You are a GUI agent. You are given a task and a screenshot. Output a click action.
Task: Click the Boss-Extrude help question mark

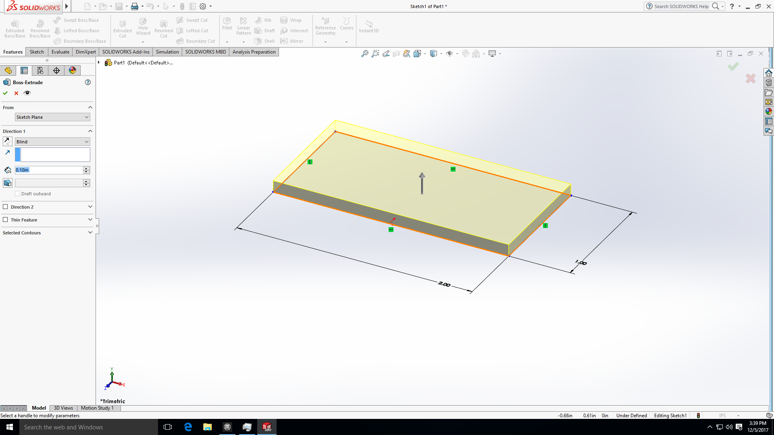click(x=88, y=82)
